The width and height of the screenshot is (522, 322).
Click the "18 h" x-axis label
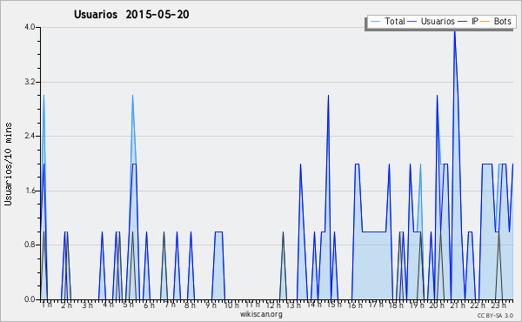(x=396, y=305)
